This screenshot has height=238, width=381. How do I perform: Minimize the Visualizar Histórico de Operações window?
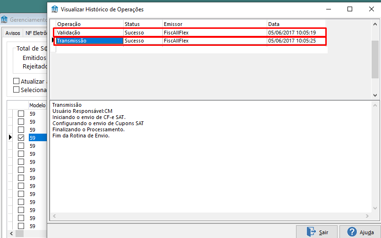pos(329,9)
